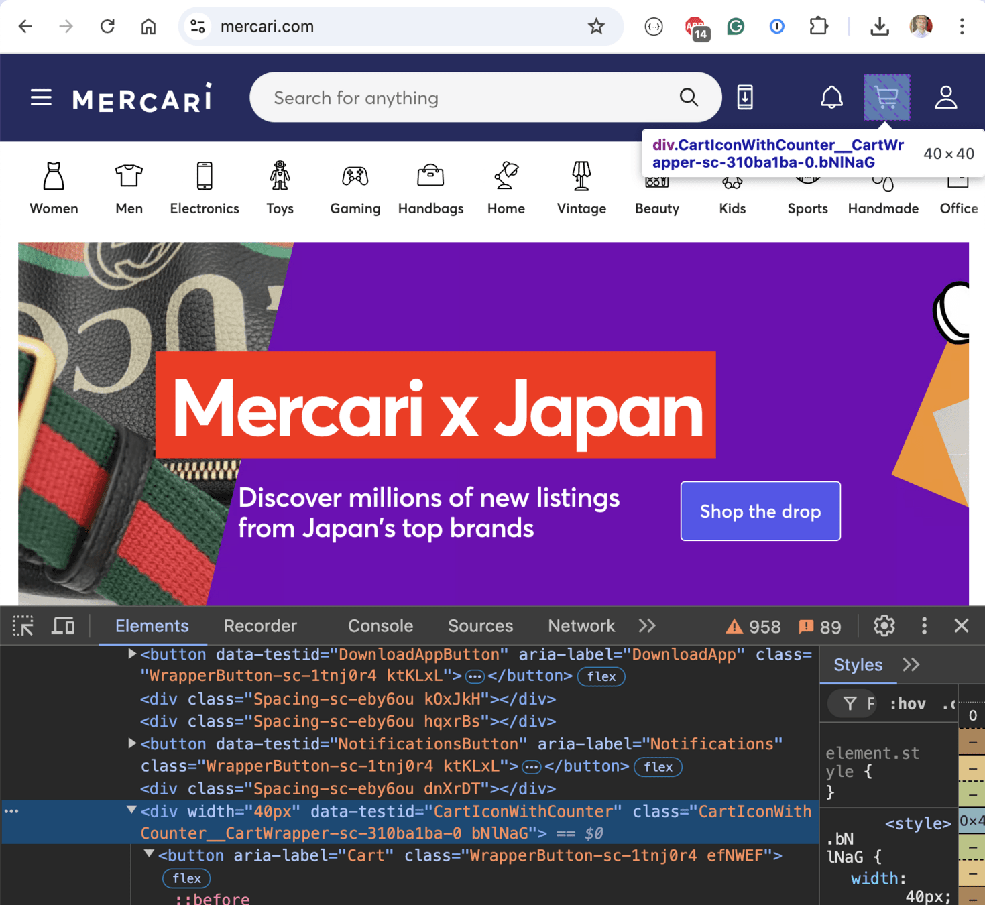Image resolution: width=985 pixels, height=905 pixels.
Task: Activate the DevTools inspect element picker
Action: click(23, 626)
